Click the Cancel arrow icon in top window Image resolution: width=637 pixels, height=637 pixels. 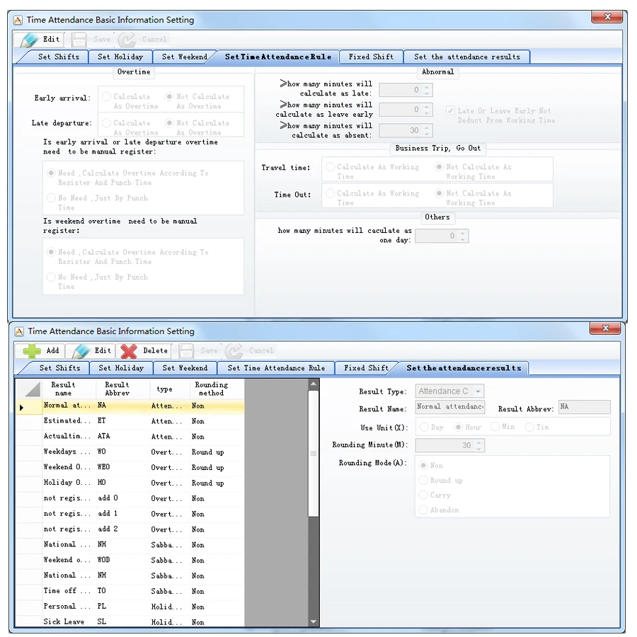(x=127, y=40)
